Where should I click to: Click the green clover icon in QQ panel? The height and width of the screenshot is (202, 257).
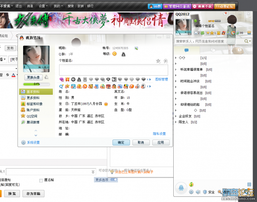coord(202,33)
